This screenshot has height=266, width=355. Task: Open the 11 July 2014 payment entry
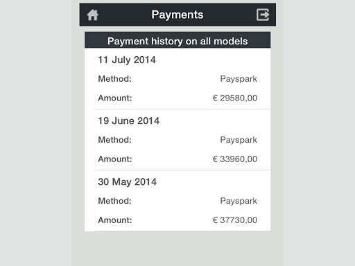click(x=177, y=79)
